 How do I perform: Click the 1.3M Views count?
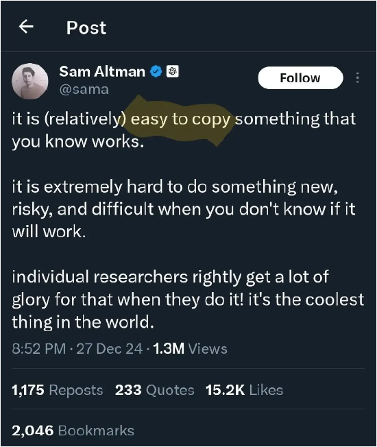tap(190, 349)
